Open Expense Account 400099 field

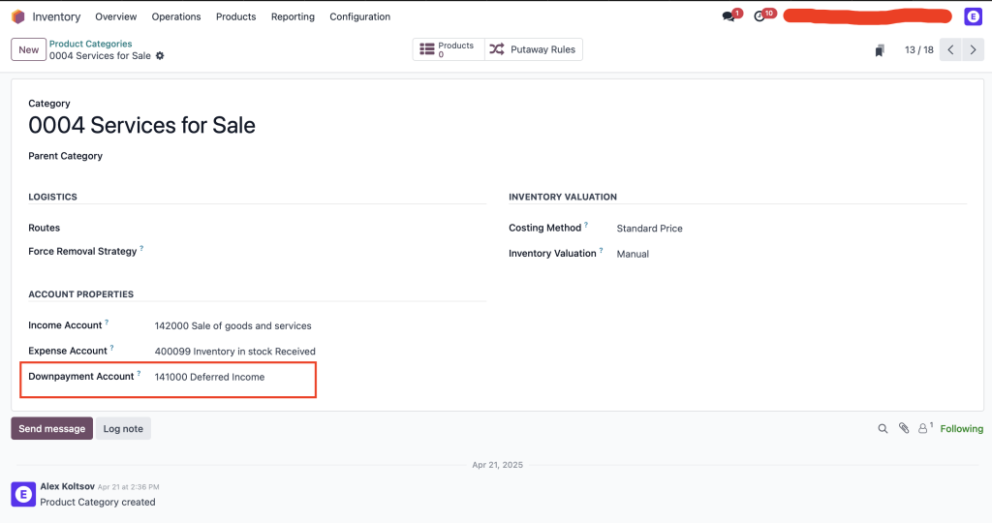tap(234, 351)
